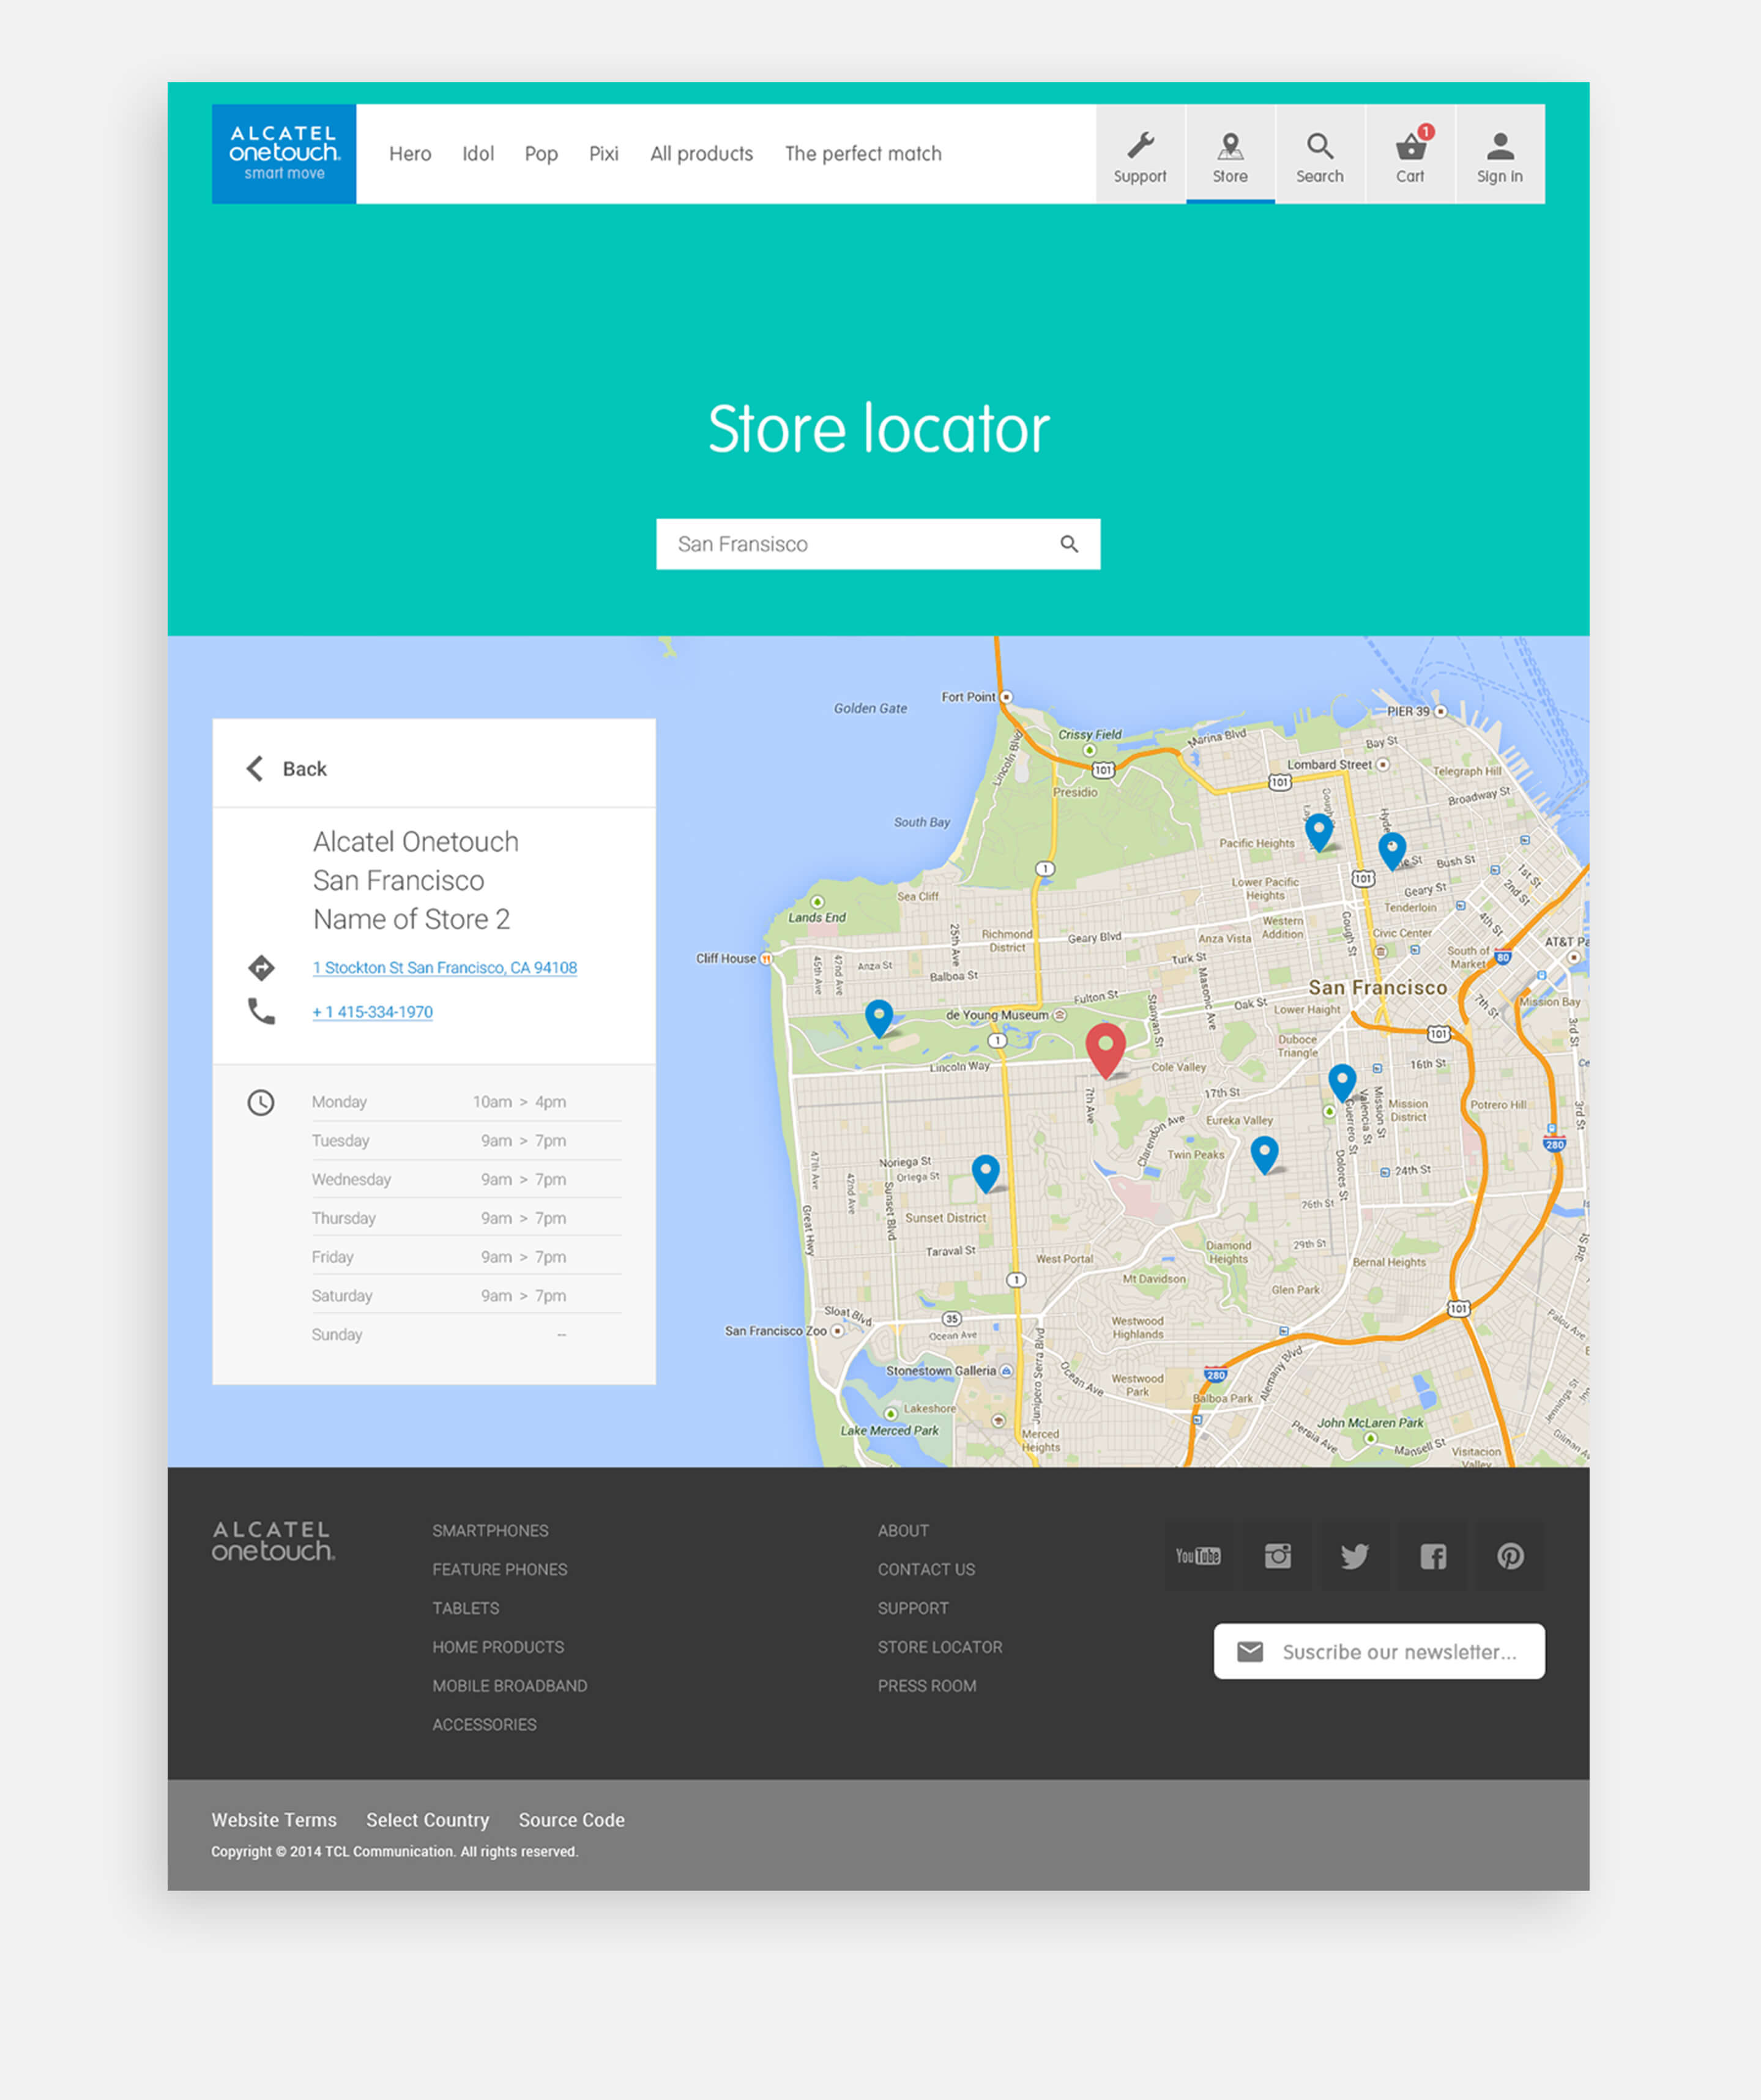Open The perfect match menu item
This screenshot has height=2100, width=1761.
click(863, 154)
